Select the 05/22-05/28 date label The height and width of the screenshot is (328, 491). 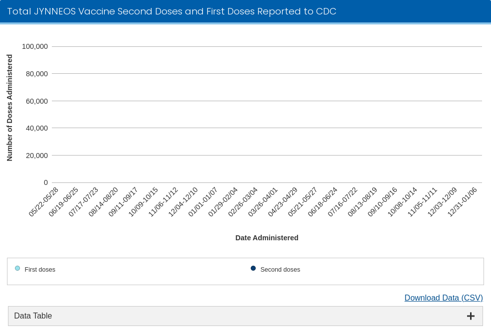[44, 202]
